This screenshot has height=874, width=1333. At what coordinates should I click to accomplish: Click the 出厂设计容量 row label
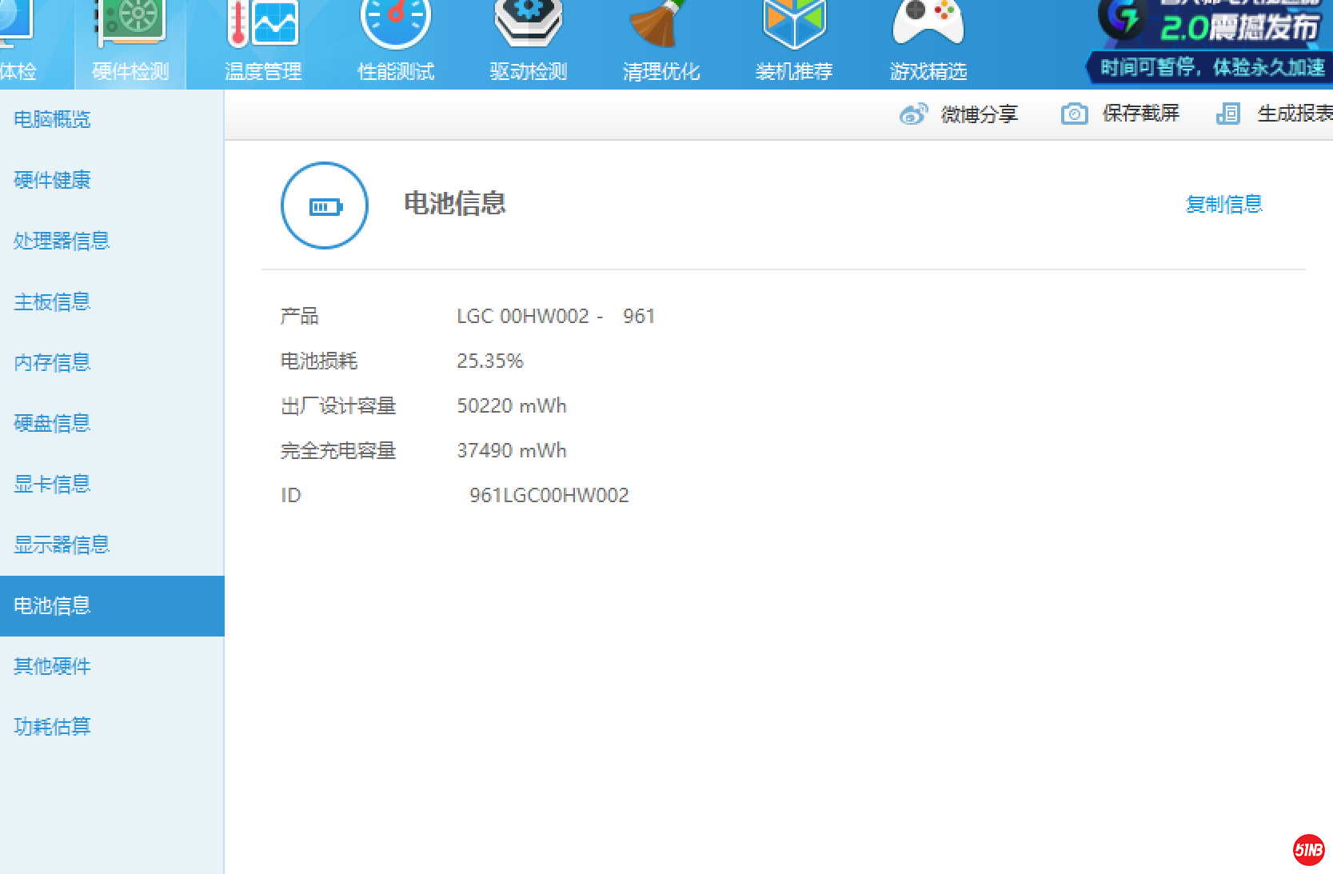click(338, 406)
